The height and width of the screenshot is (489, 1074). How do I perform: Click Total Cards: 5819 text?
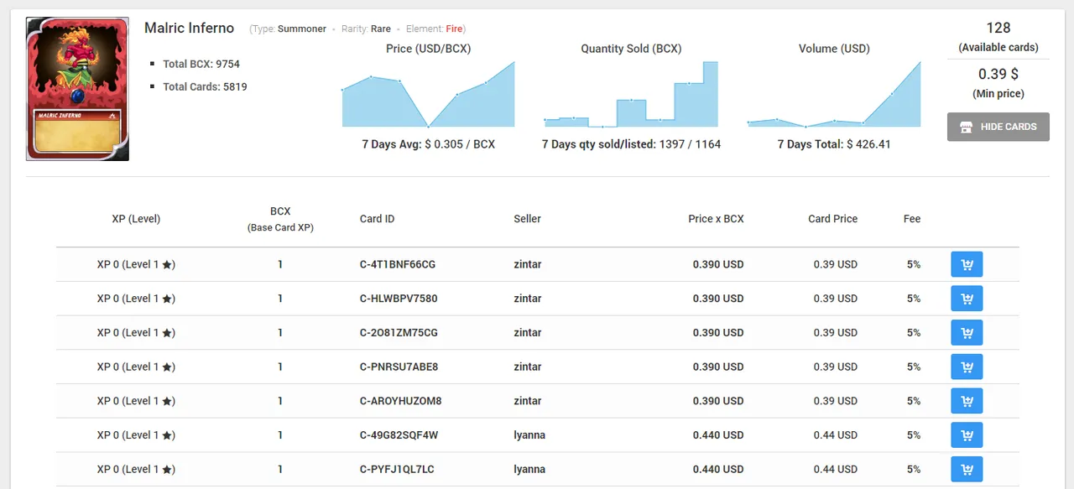coord(205,86)
